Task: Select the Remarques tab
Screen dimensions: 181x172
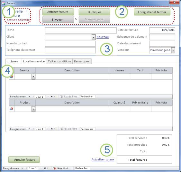Action: (x=82, y=61)
